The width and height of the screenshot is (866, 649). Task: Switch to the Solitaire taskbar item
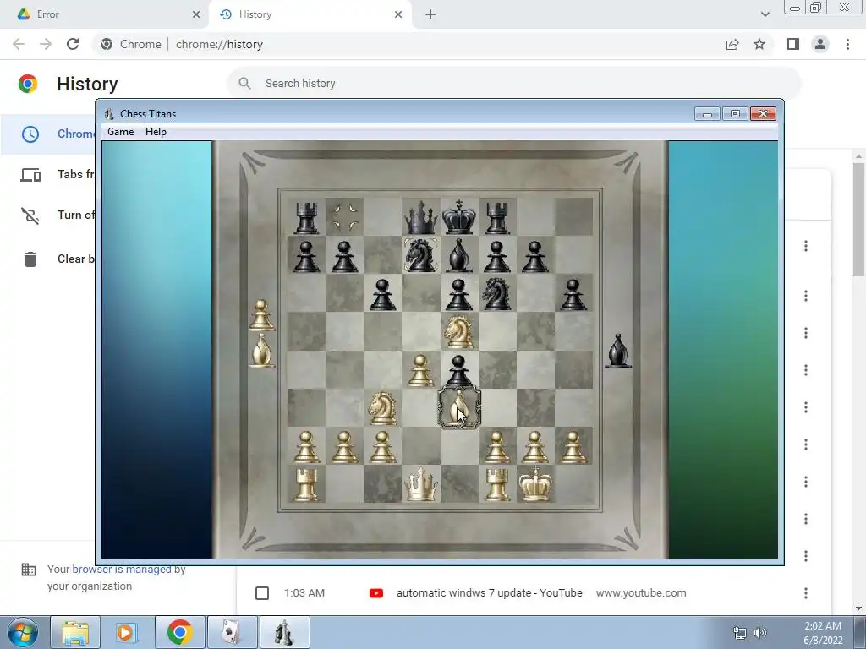(232, 632)
